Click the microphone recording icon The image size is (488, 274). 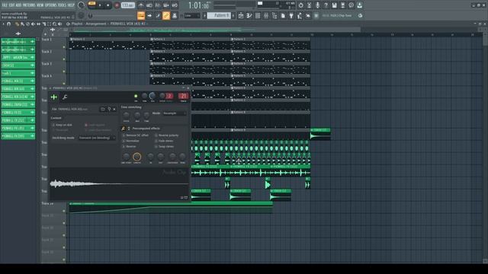coord(317,5)
